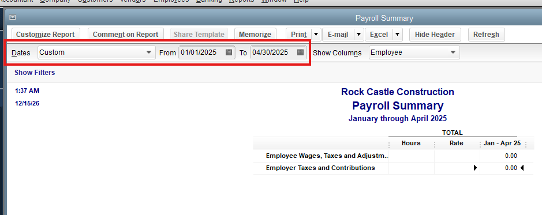Click the right-pointing arrow beside Employer Taxes amount
This screenshot has width=542, height=215.
475,168
